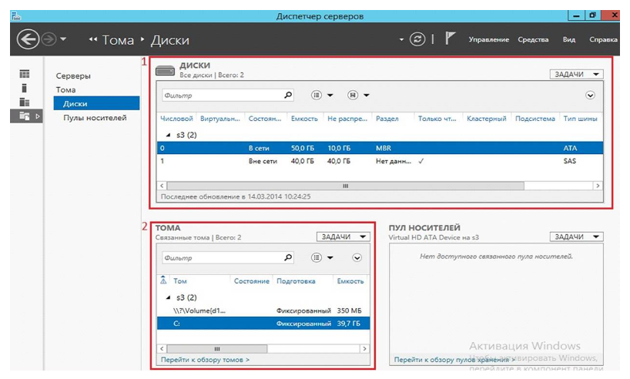
Task: Select the all servers icon in sidebar
Action: click(x=25, y=102)
